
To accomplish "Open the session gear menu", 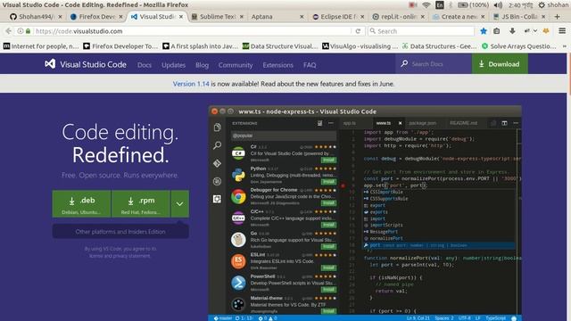I will click(542, 5).
